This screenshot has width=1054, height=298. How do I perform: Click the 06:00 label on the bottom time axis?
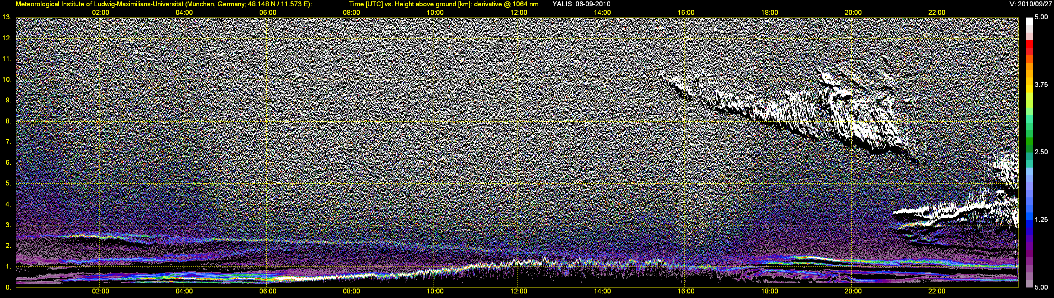268,291
